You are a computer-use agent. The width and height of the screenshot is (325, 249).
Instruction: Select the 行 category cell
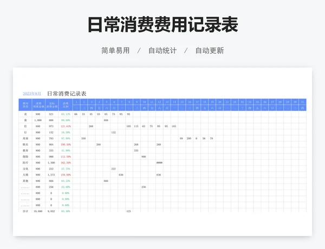pos(25,133)
